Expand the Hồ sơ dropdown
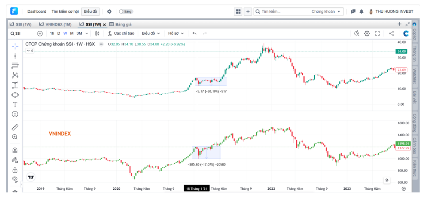Screen dimensions: 428x203 click(176, 33)
